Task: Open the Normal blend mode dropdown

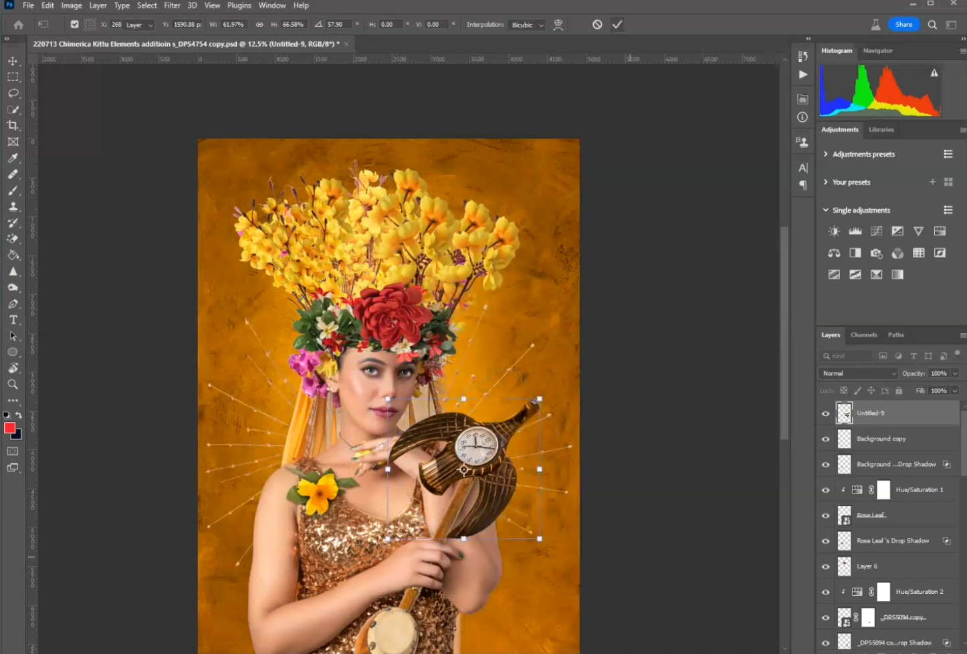Action: pos(858,374)
